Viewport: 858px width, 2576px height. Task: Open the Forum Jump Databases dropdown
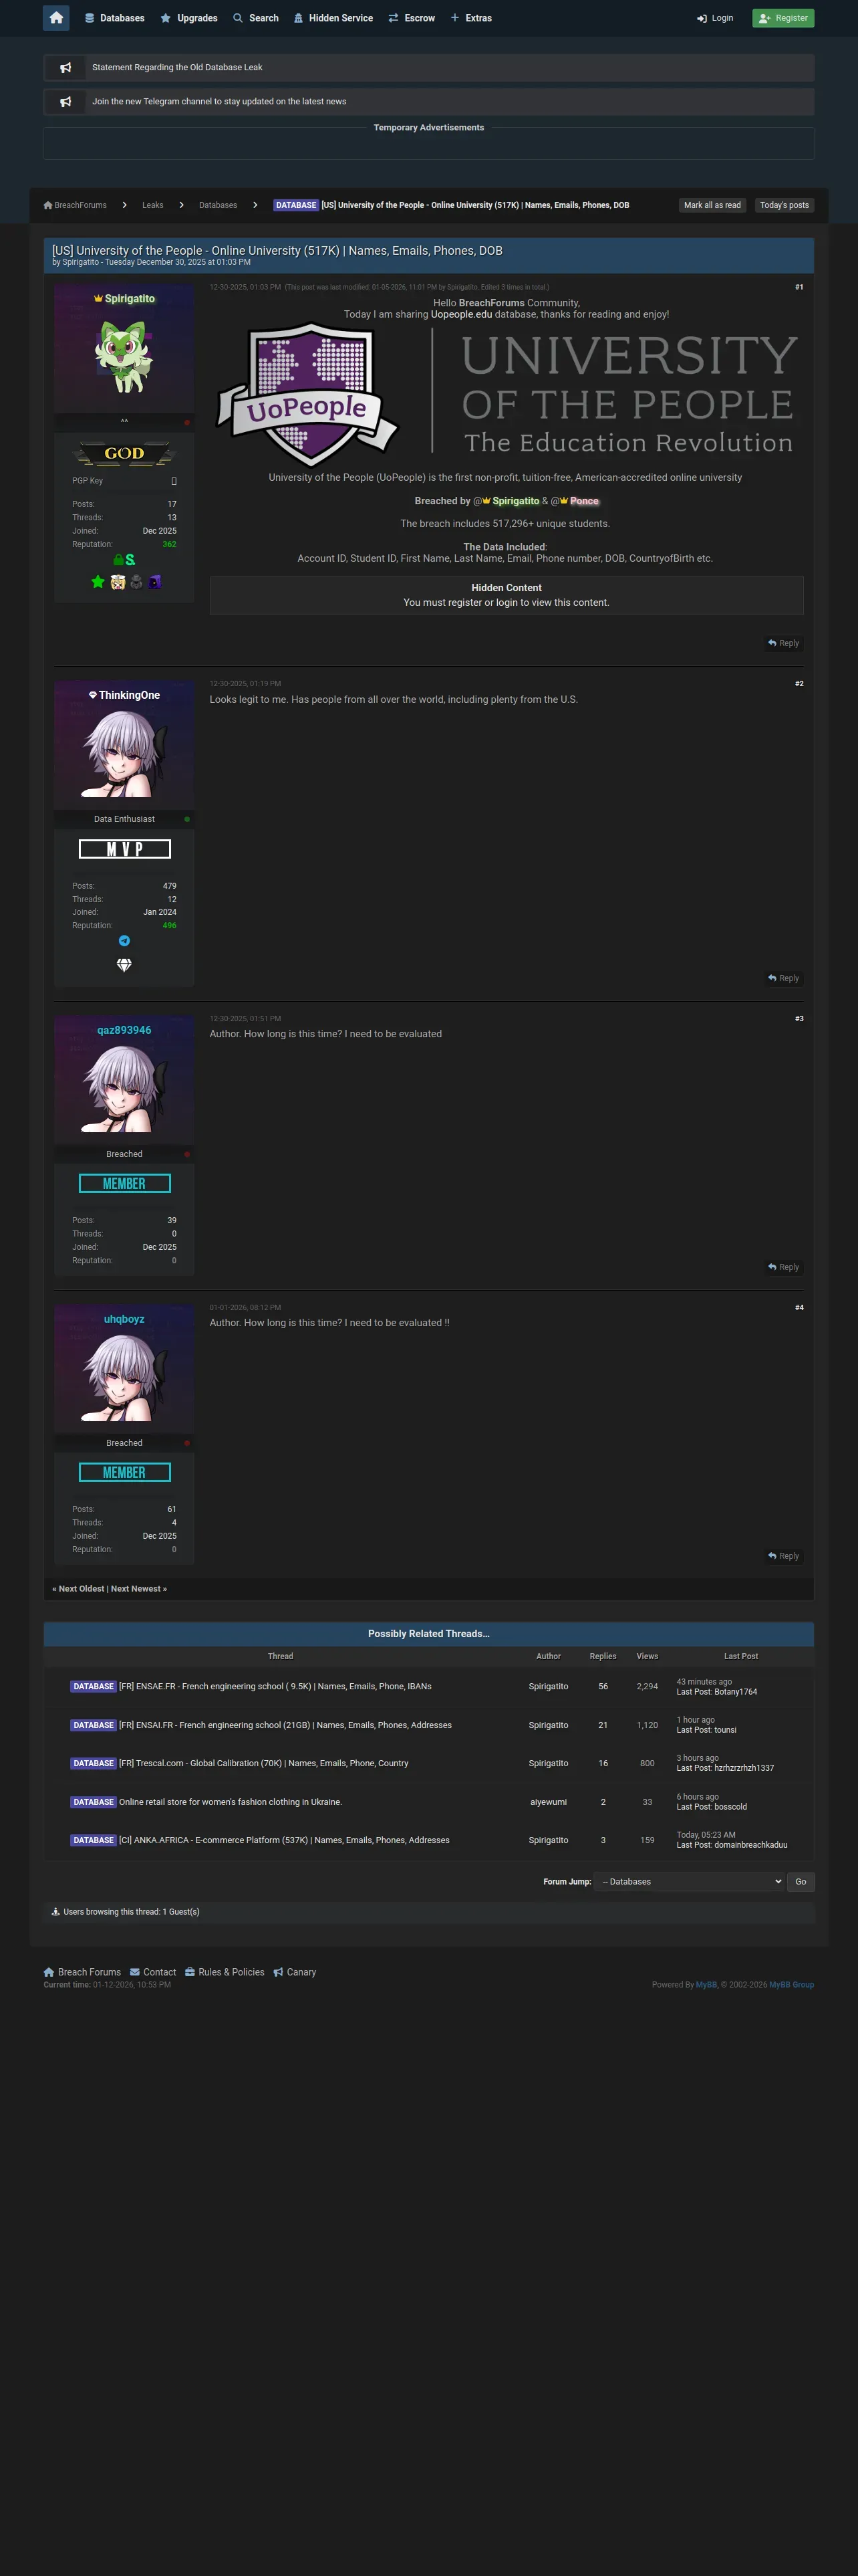click(x=689, y=1881)
